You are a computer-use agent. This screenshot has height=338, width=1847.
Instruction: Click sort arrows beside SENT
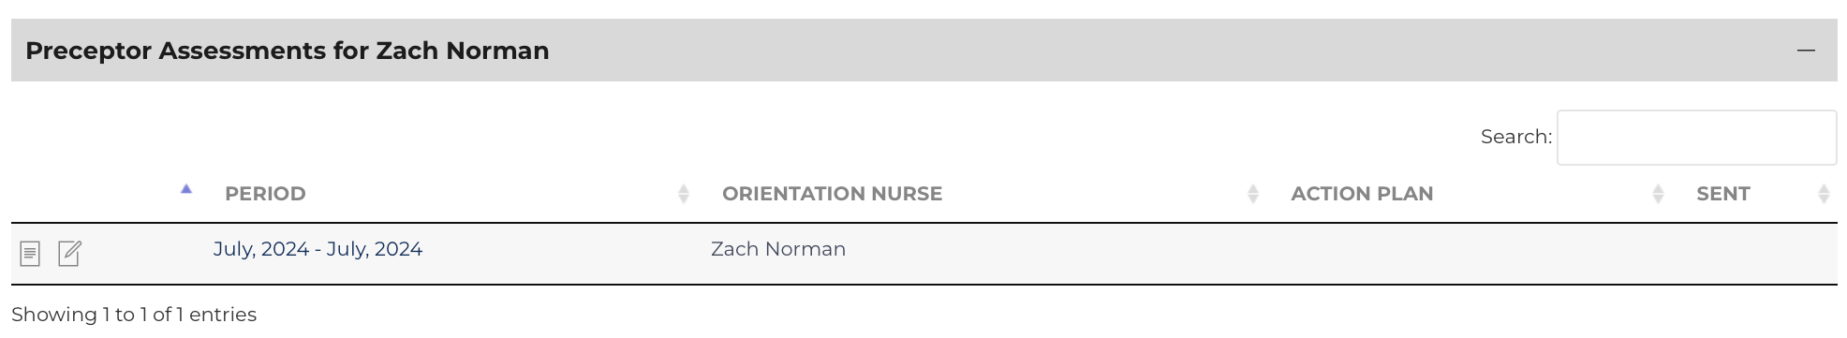[1824, 194]
